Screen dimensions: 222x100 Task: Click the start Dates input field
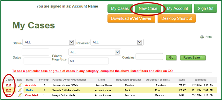pos(35,52)
